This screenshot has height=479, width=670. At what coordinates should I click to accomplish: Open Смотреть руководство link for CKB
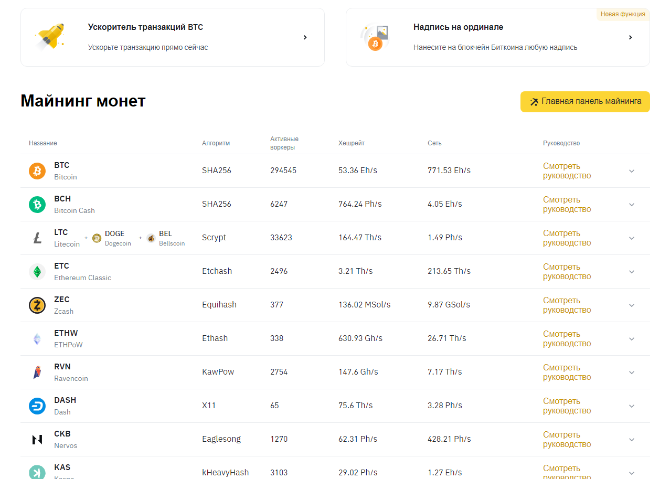pos(567,440)
